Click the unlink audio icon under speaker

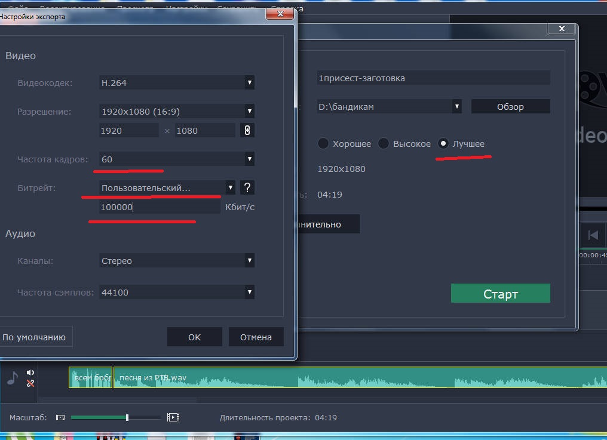click(30, 383)
